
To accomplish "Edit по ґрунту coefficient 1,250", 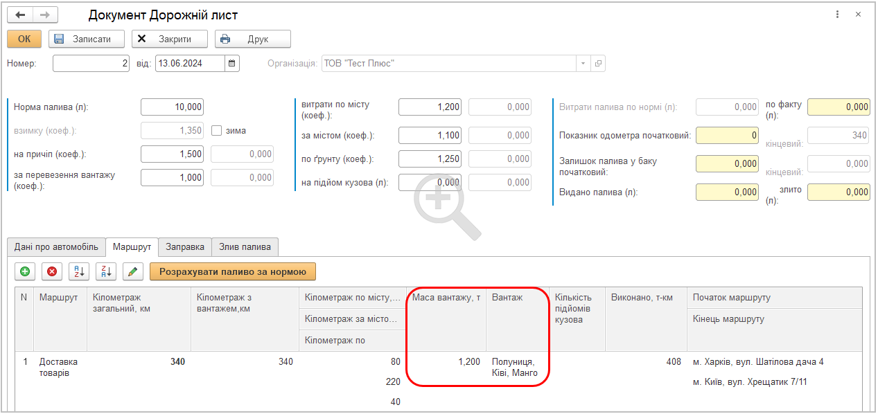I will (430, 159).
